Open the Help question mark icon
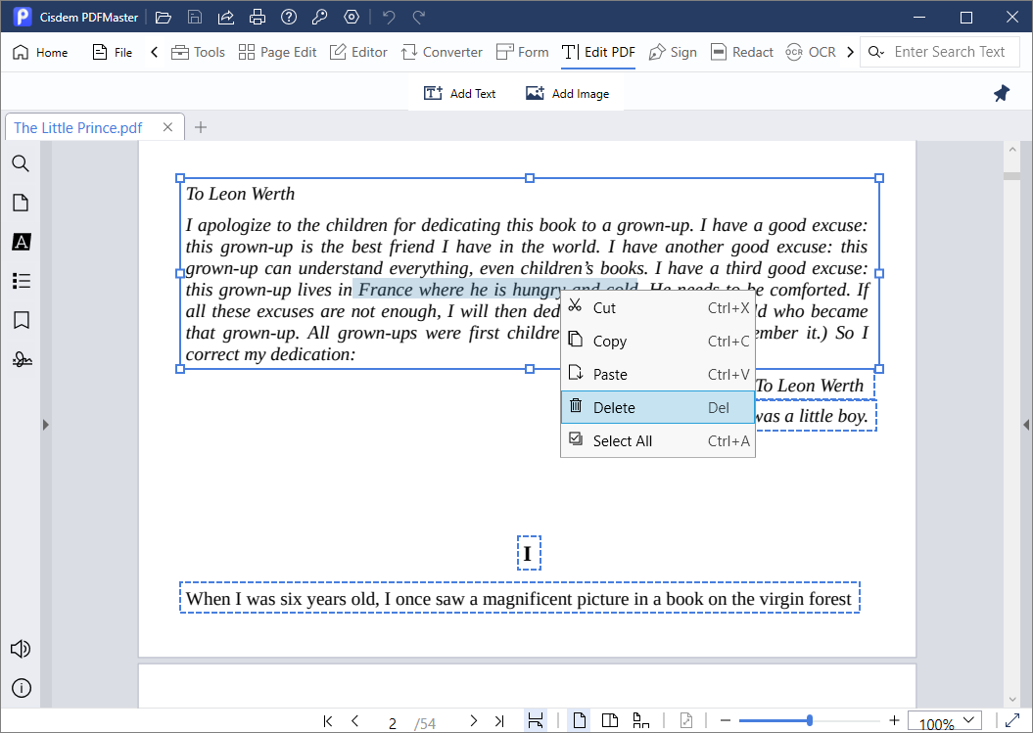 point(289,17)
